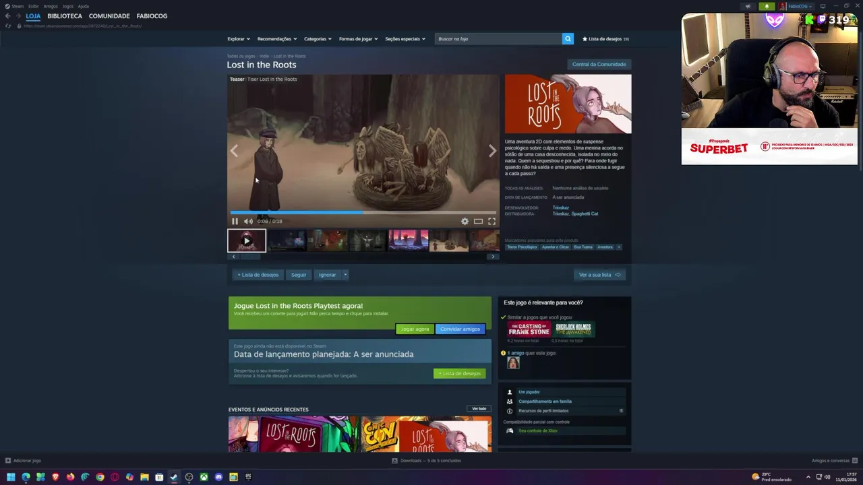Open the Steam menu
The width and height of the screenshot is (863, 485).
[x=14, y=6]
